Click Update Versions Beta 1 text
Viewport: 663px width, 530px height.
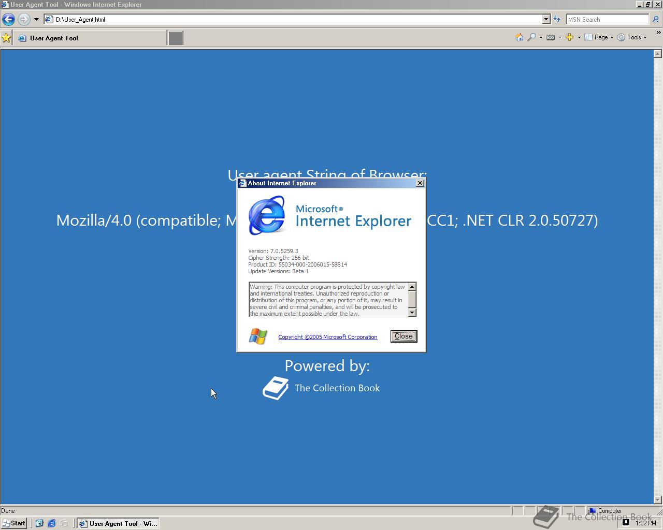(278, 271)
